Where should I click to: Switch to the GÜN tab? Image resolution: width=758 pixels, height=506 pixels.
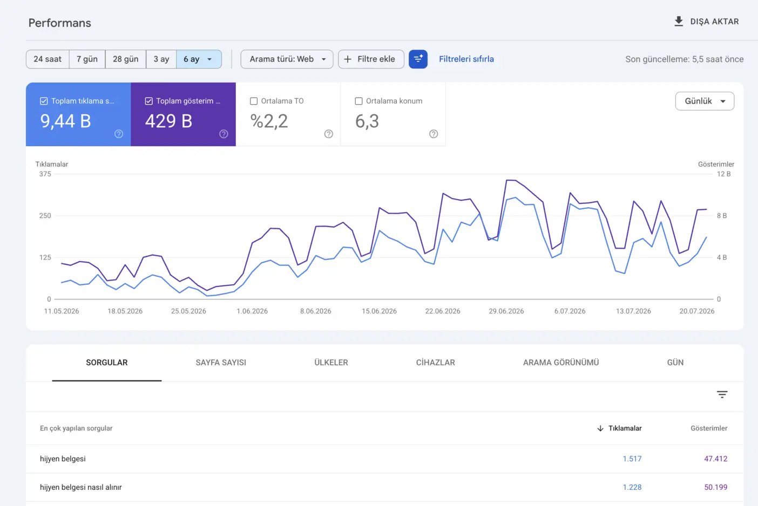[x=675, y=363]
